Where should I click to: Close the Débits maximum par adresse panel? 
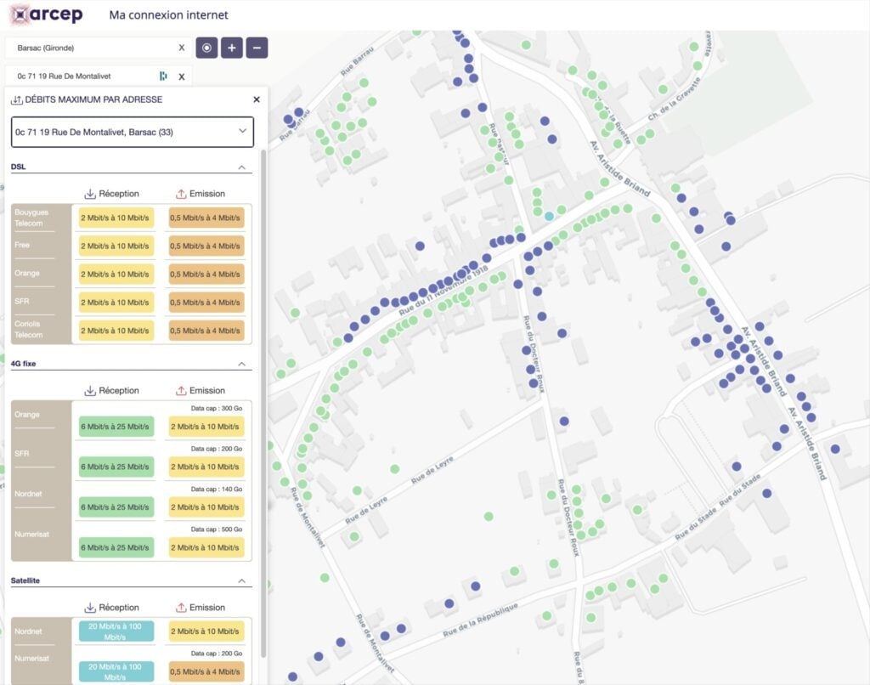[x=257, y=99]
